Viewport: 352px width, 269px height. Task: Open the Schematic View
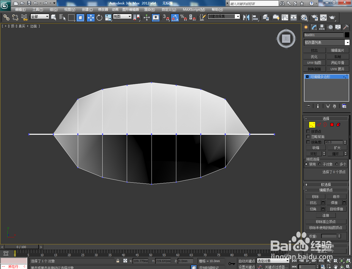click(294, 17)
